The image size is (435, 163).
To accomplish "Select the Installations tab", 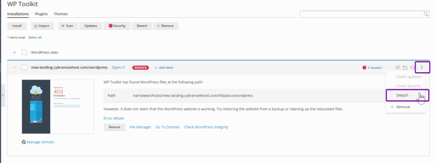I will click(x=18, y=14).
